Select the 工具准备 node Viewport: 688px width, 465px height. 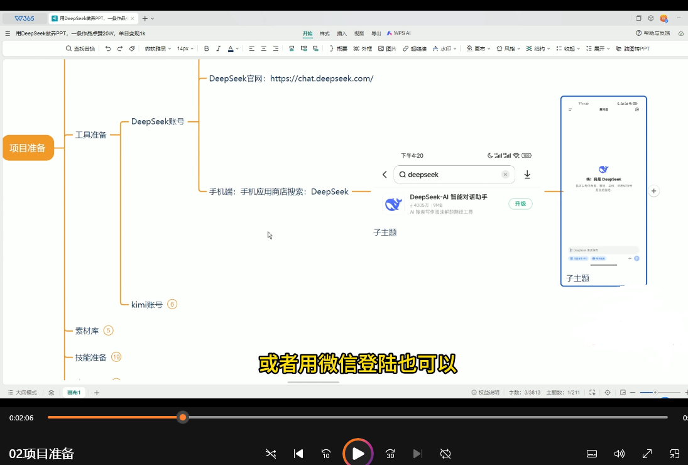click(x=91, y=135)
